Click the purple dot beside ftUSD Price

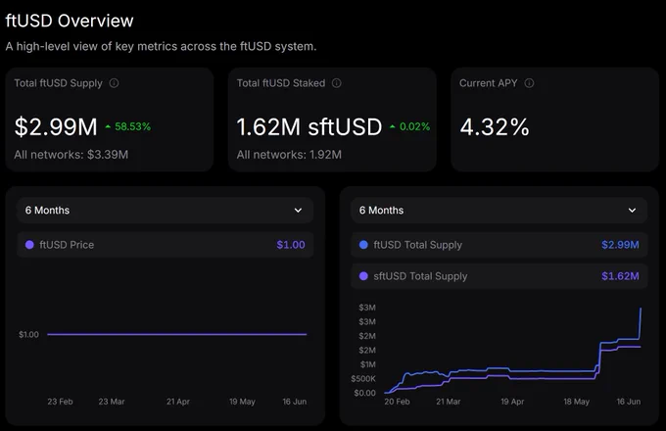(x=29, y=245)
